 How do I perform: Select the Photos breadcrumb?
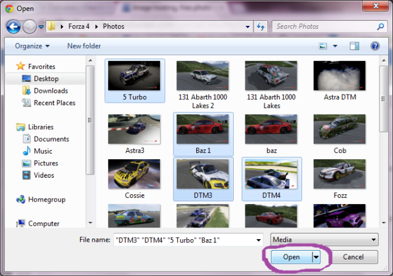click(x=113, y=26)
